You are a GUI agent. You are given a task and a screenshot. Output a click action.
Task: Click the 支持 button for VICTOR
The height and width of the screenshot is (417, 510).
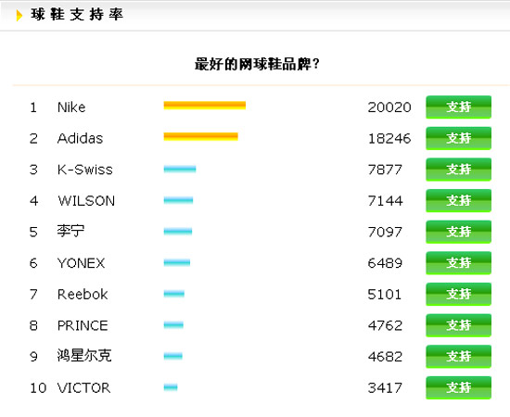coord(458,387)
